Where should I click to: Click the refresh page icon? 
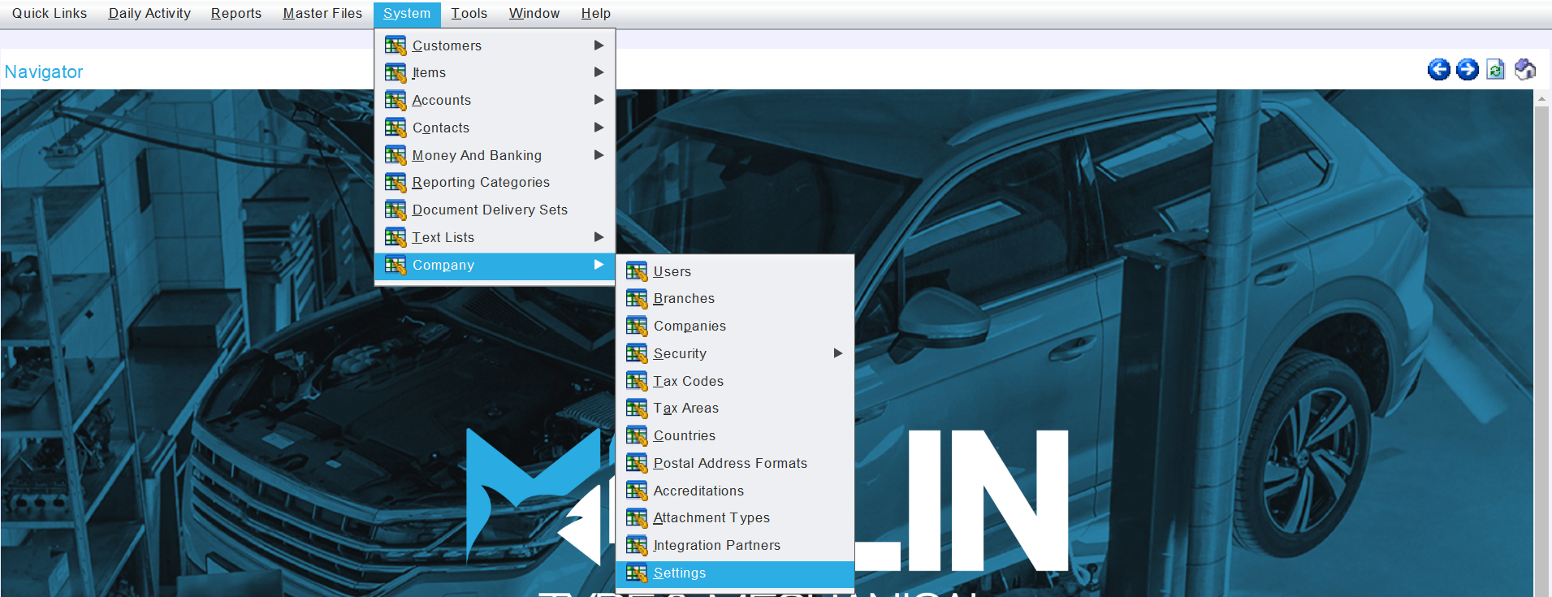click(x=1495, y=70)
